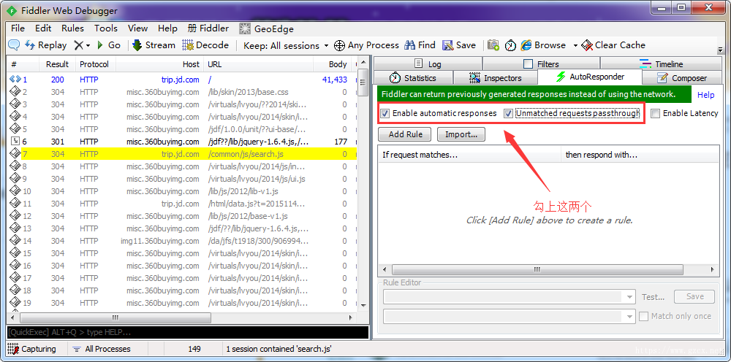This screenshot has height=362, width=731.
Task: Click the GeoEdge menu item
Action: pos(267,29)
